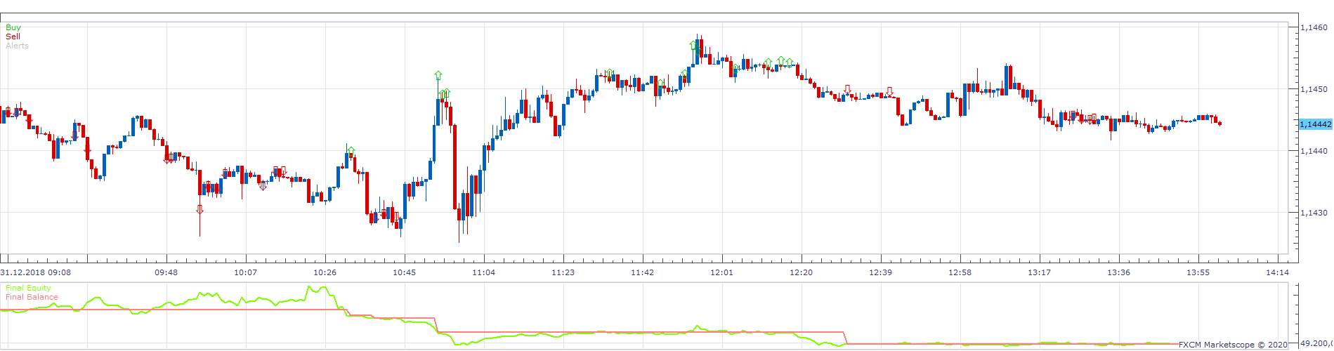Screen dimensions: 1334x351
Task: Click the 10:07 time axis label
Action: coord(246,272)
